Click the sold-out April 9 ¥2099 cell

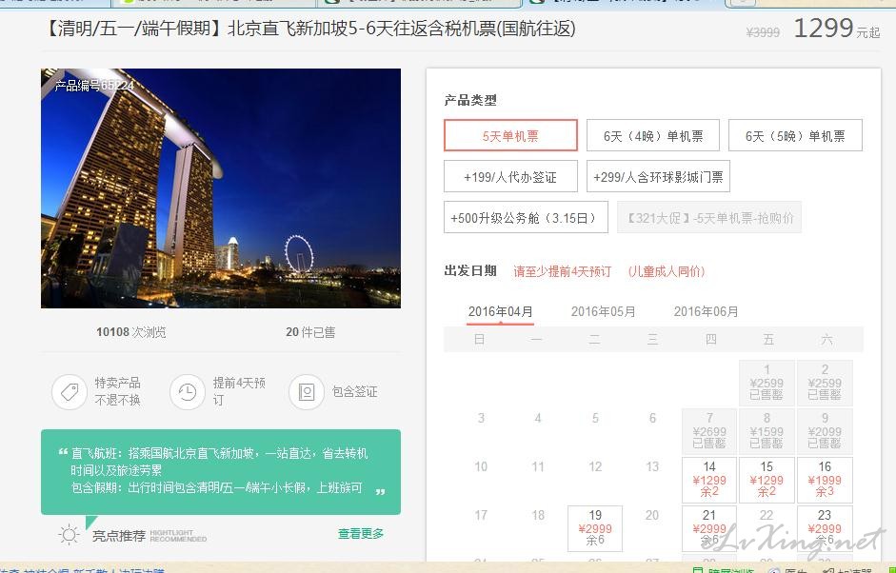pyautogui.click(x=825, y=431)
